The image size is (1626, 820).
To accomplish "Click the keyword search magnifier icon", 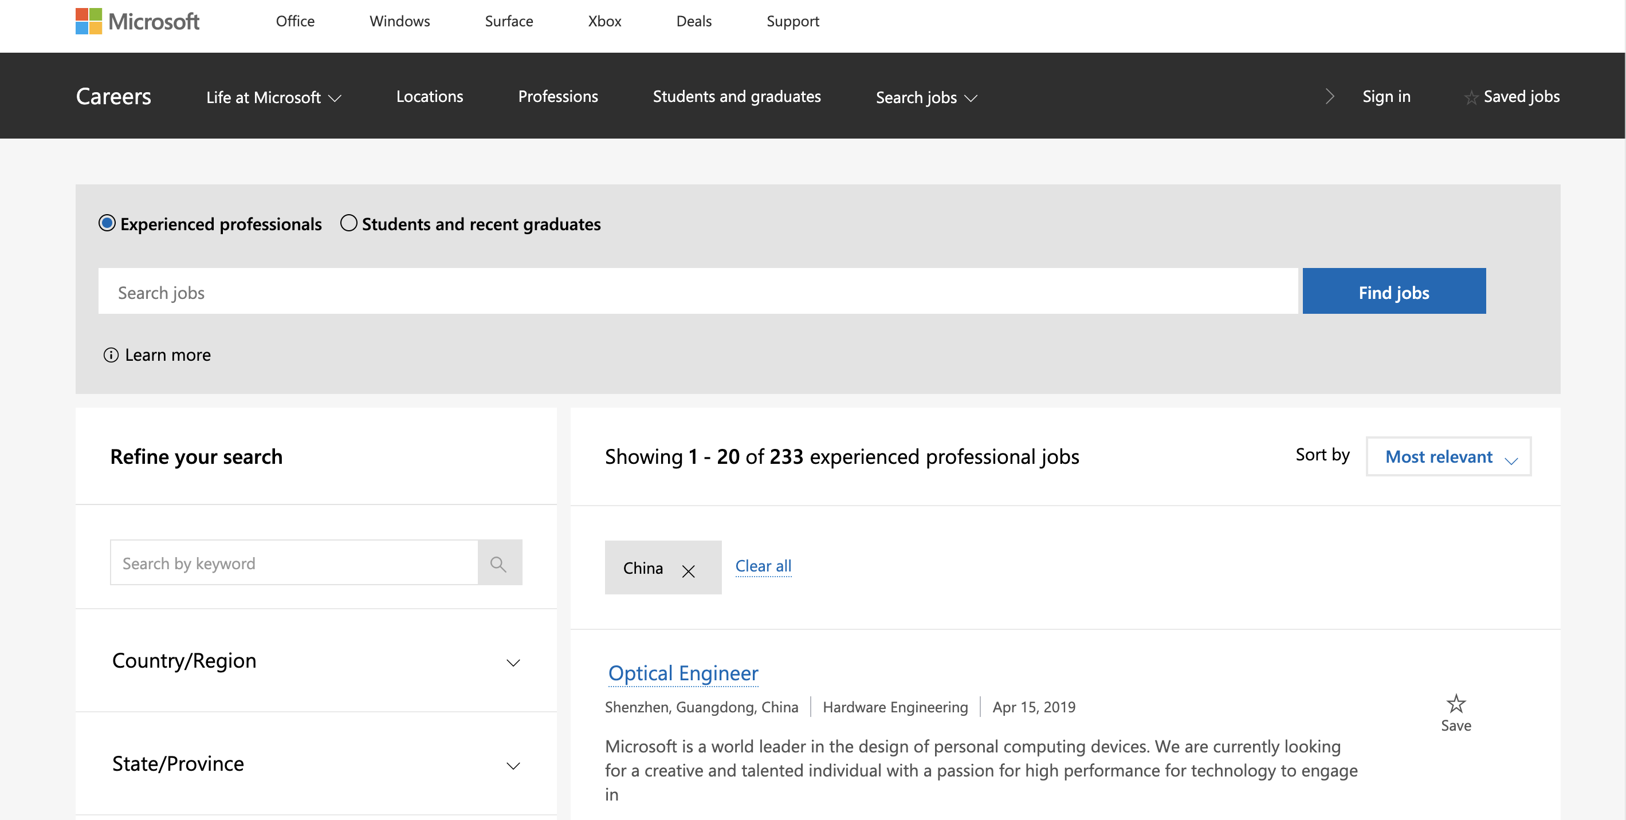I will 498,563.
